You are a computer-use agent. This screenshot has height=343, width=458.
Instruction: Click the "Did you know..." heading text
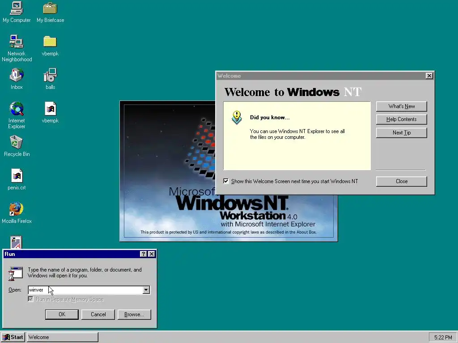(270, 117)
